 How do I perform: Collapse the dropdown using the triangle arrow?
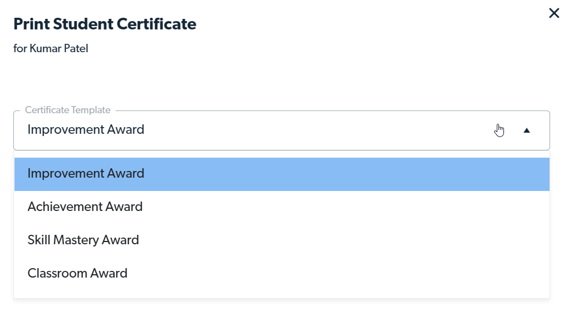pyautogui.click(x=527, y=130)
